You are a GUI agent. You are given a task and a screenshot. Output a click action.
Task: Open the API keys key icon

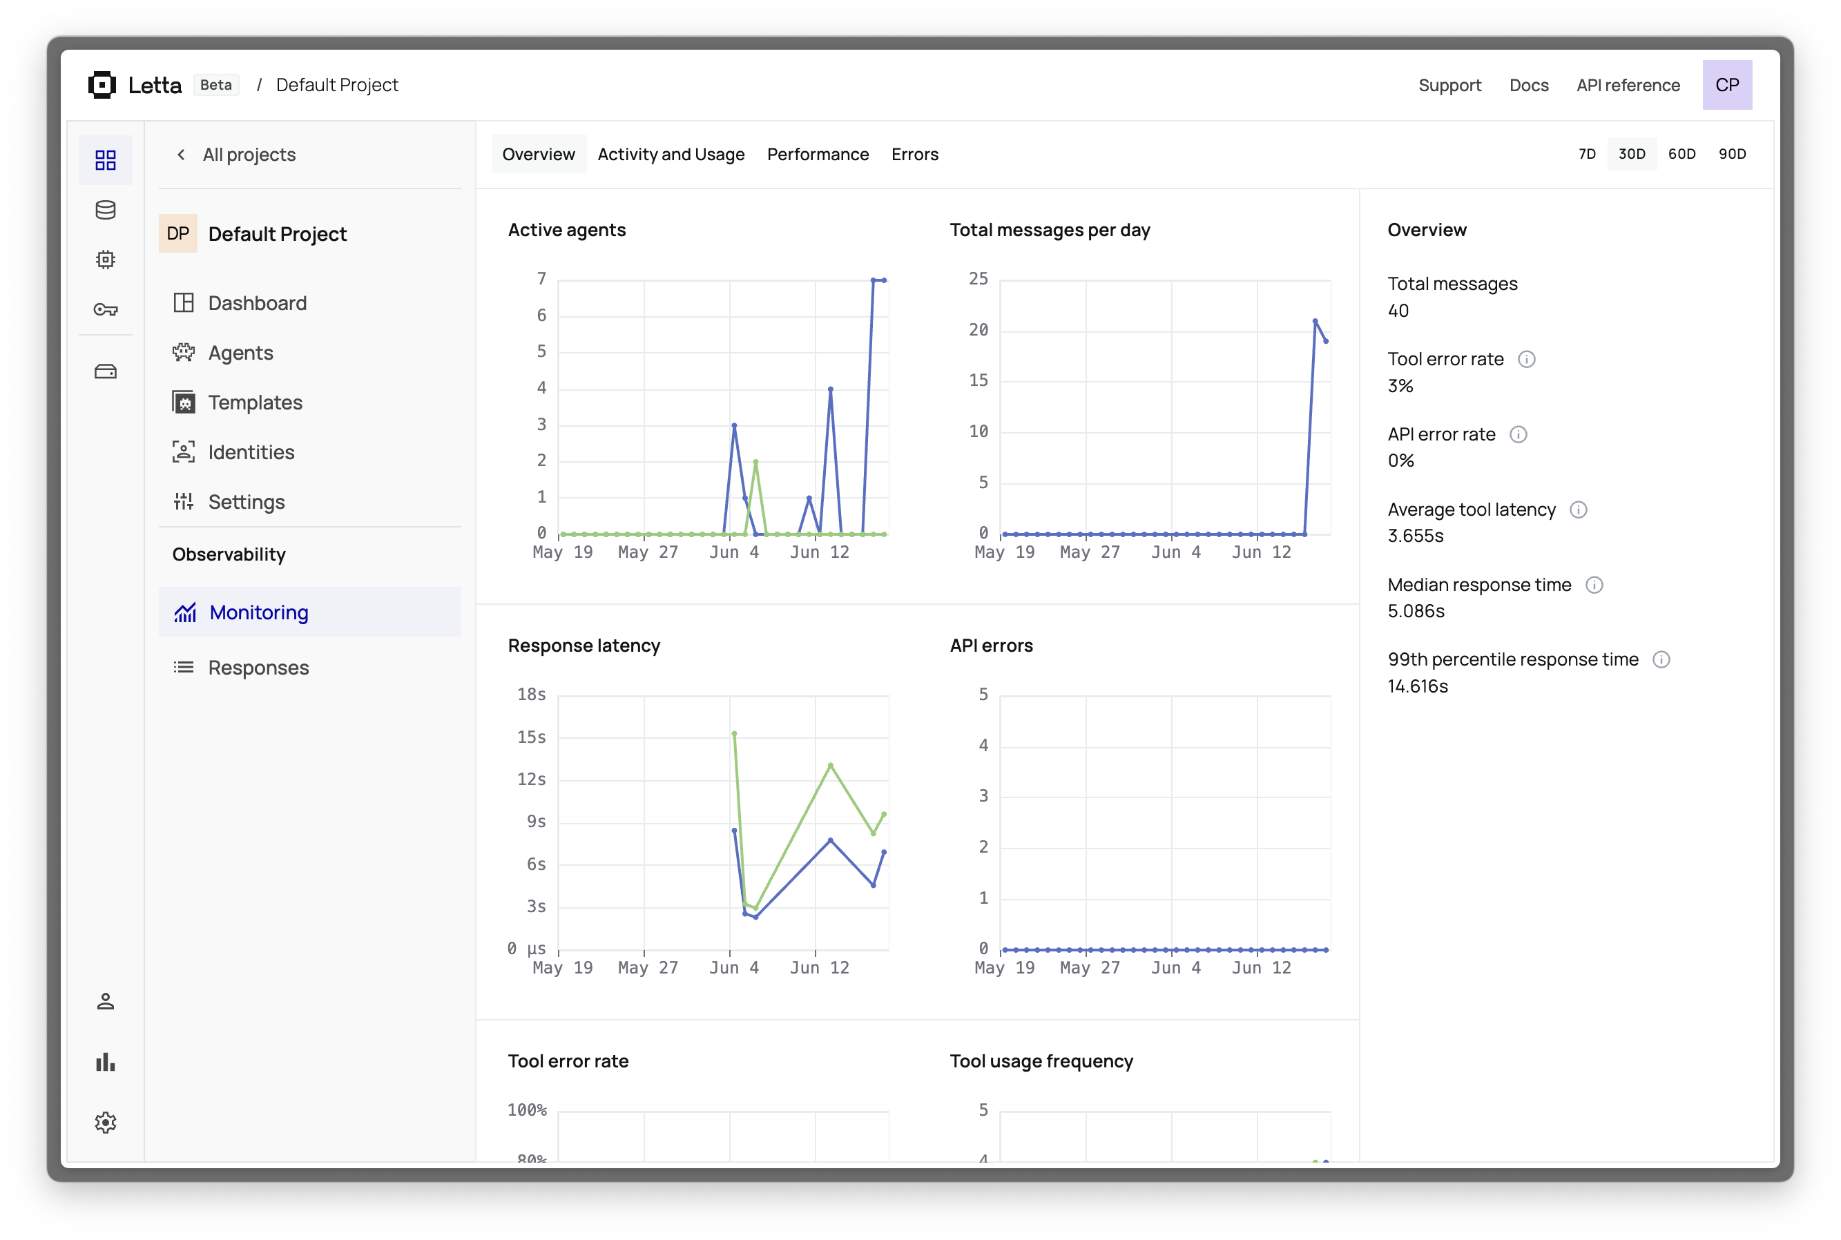click(x=105, y=309)
